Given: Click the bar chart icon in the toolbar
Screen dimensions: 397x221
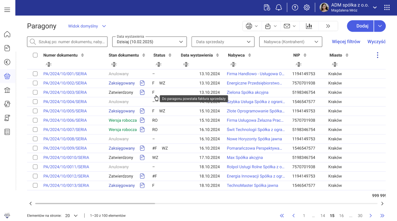Looking at the screenshot, I should tap(309, 26).
